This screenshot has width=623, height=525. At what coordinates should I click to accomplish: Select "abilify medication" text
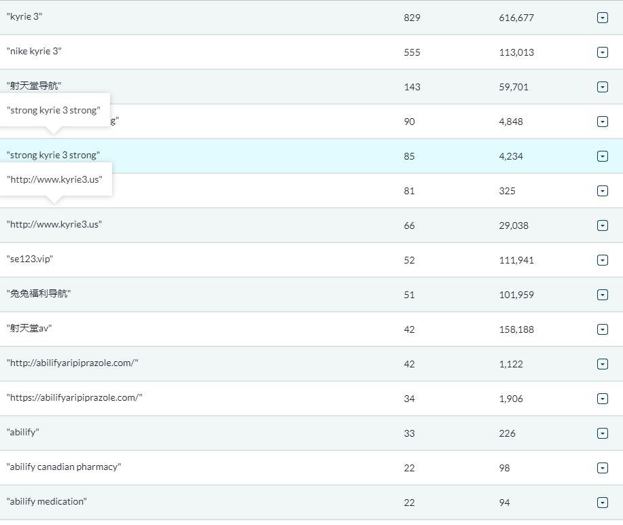[46, 502]
